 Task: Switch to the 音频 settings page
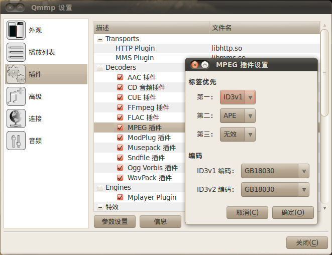click(46, 141)
